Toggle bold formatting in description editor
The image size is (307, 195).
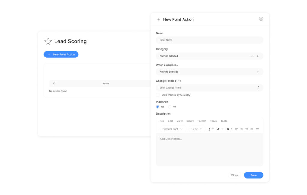click(228, 129)
